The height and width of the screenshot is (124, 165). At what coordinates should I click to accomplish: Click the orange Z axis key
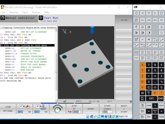coord(142,76)
